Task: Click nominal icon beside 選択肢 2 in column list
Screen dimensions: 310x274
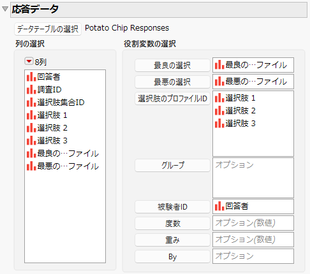Action: (31, 127)
